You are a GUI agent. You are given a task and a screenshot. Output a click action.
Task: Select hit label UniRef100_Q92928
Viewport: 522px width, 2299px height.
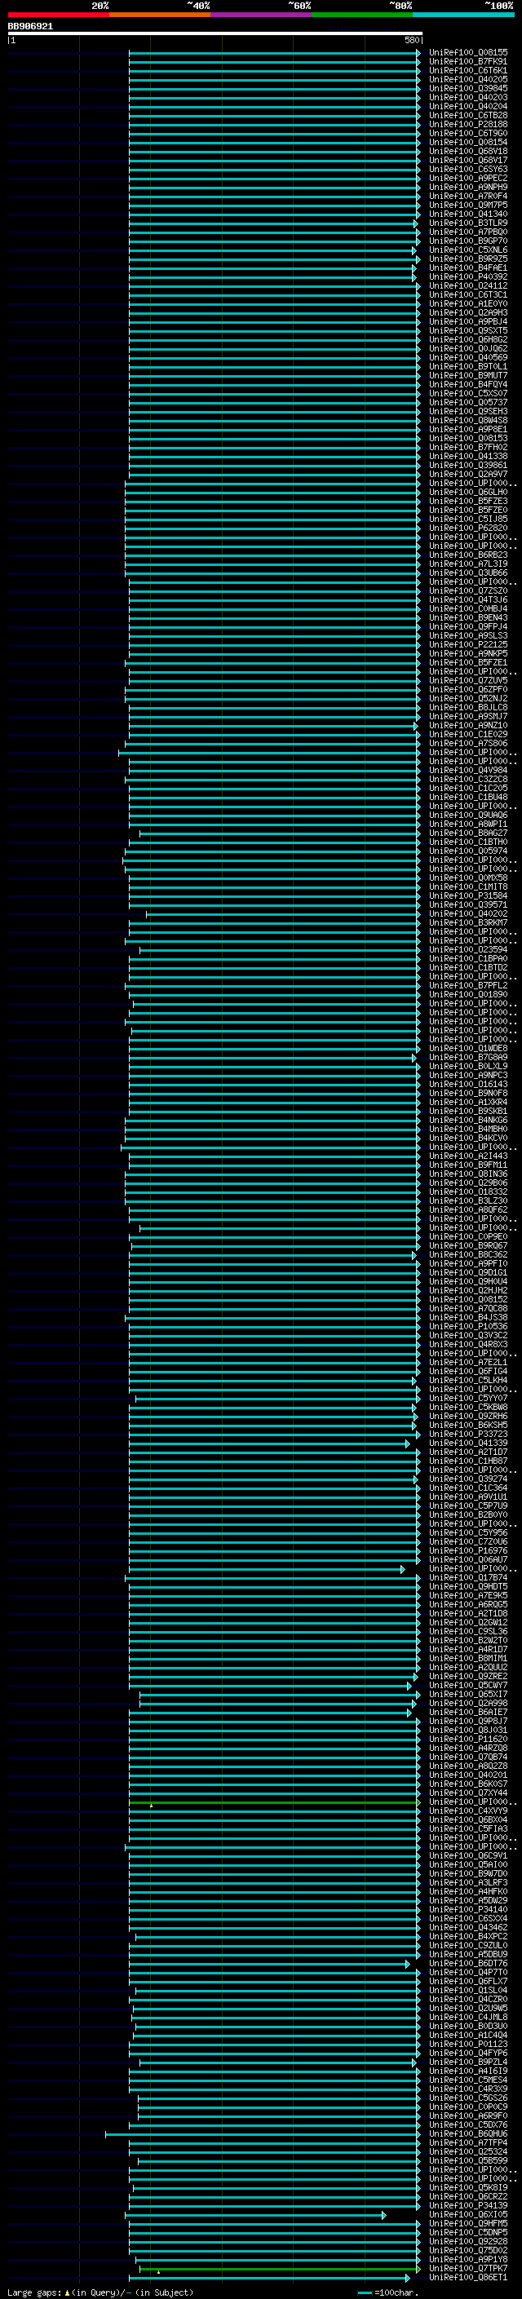pyautogui.click(x=467, y=2242)
